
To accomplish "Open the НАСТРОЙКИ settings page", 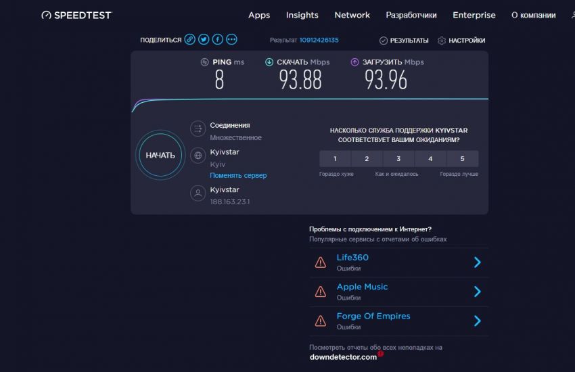I will point(461,41).
